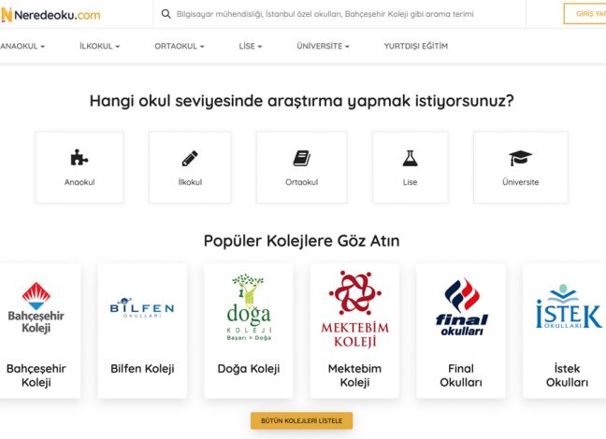The width and height of the screenshot is (606, 439).
Task: Click the search magnifier icon
Action: coord(166,14)
